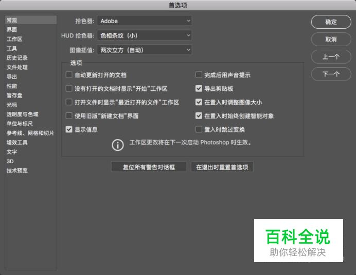Select 参考线、网格和切片 category
The height and width of the screenshot is (275, 356).
[31, 133]
